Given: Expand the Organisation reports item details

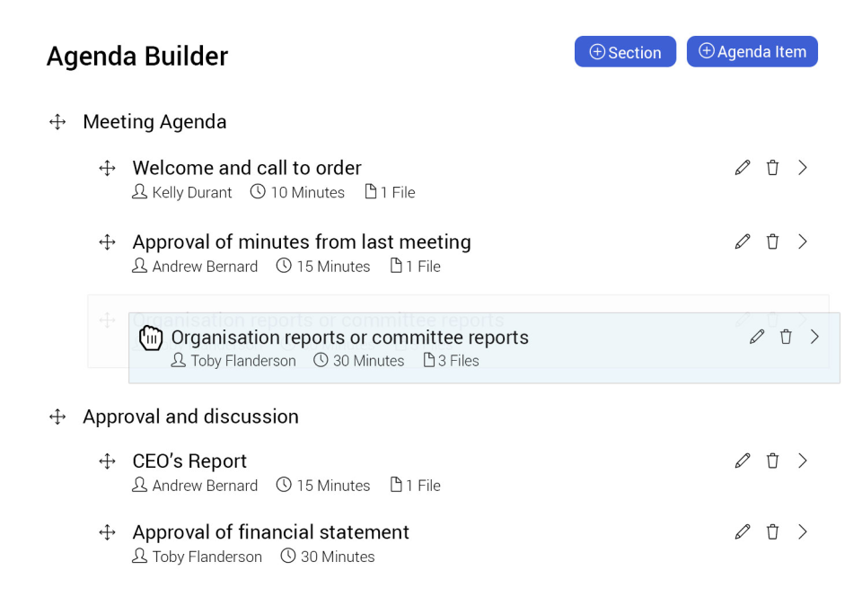Looking at the screenshot, I should [815, 337].
